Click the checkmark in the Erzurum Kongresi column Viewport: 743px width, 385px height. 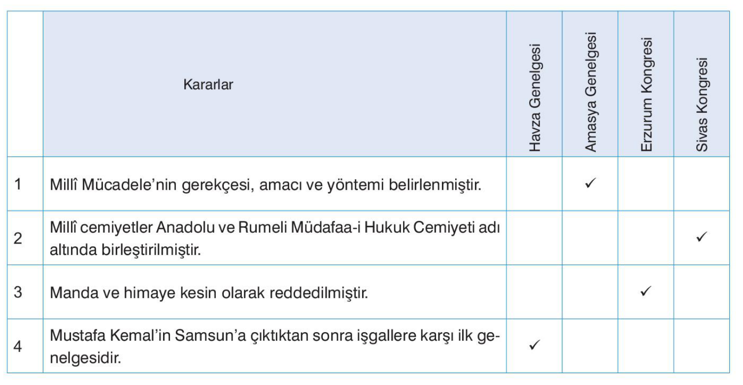pyautogui.click(x=645, y=291)
